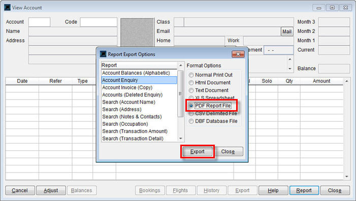The height and width of the screenshot is (201, 356).
Task: Click report list scroll up arrow
Action: [181, 65]
